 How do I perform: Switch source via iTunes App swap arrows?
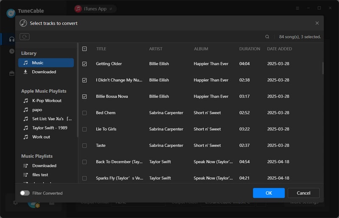pos(111,9)
